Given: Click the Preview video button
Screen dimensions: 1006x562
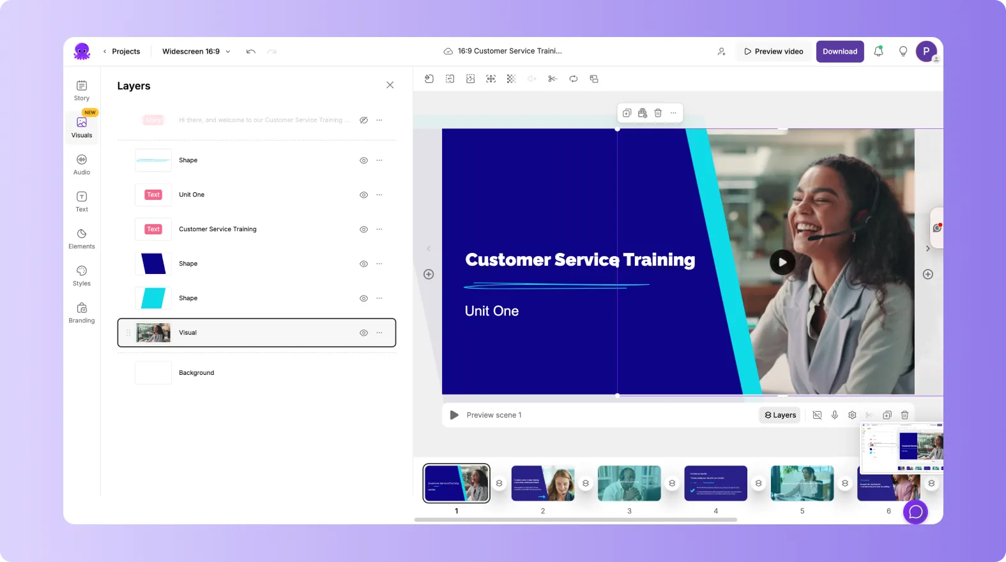Looking at the screenshot, I should (x=774, y=52).
